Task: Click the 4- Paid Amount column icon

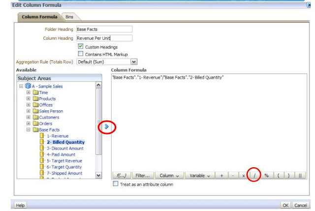Action: pos(42,154)
